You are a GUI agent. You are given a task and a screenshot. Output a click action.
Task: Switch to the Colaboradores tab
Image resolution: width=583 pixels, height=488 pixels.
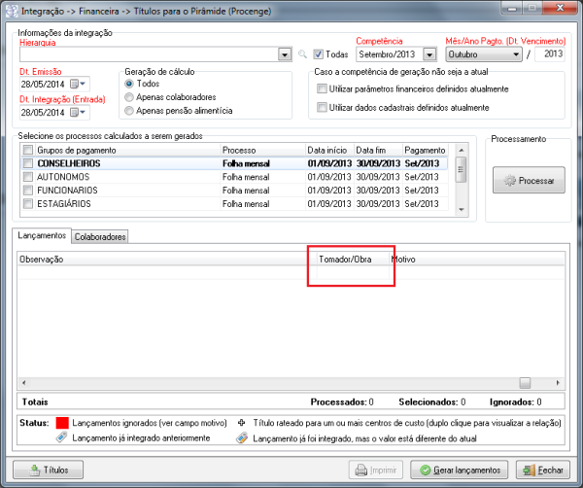[x=101, y=236]
